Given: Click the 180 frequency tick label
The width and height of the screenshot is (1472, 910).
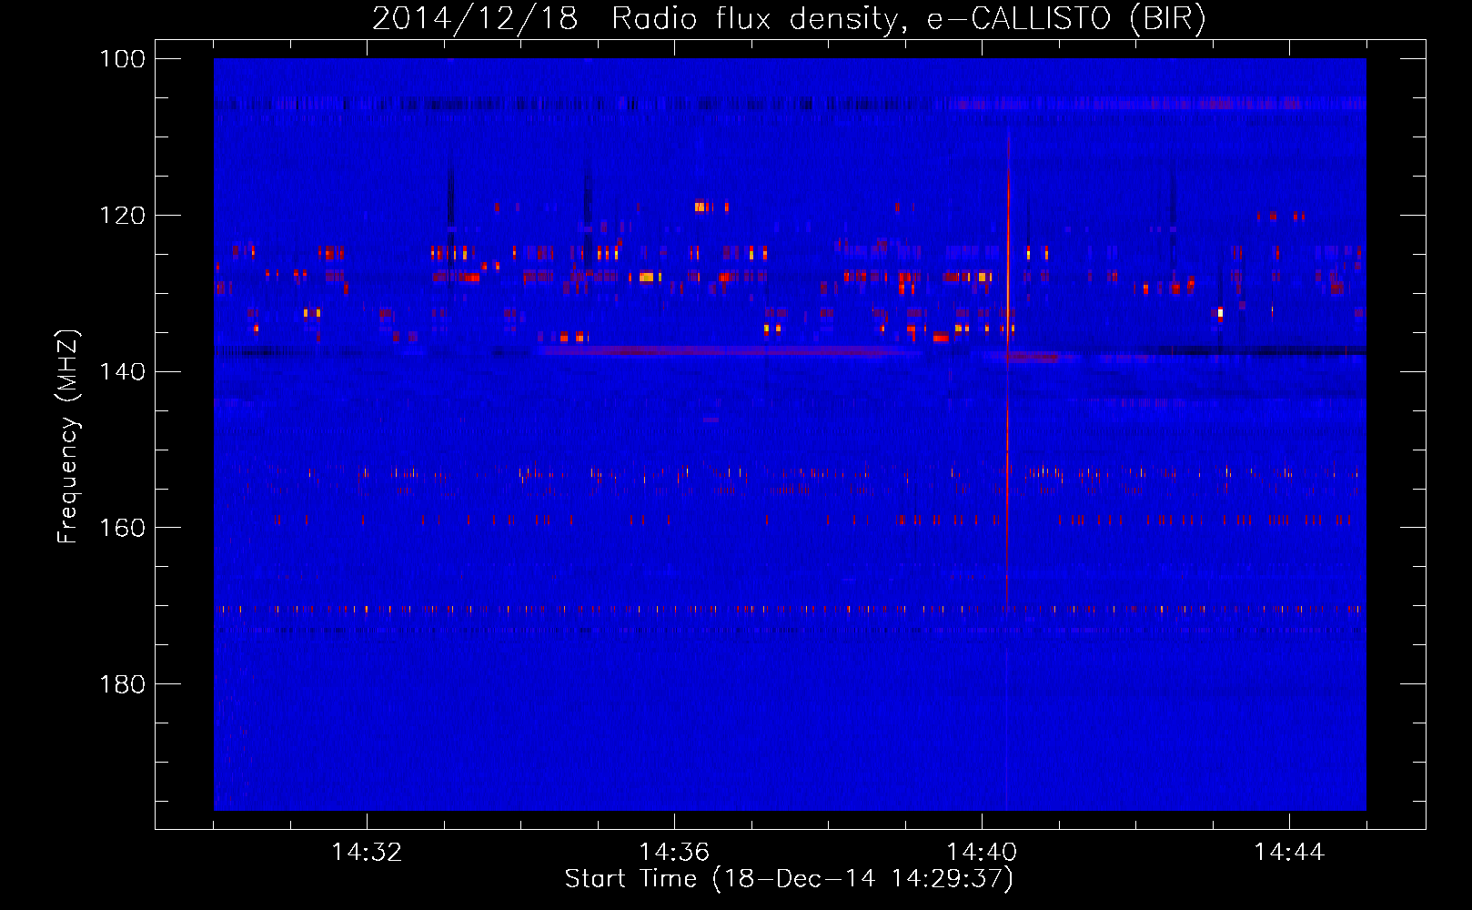Looking at the screenshot, I should 122,684.
